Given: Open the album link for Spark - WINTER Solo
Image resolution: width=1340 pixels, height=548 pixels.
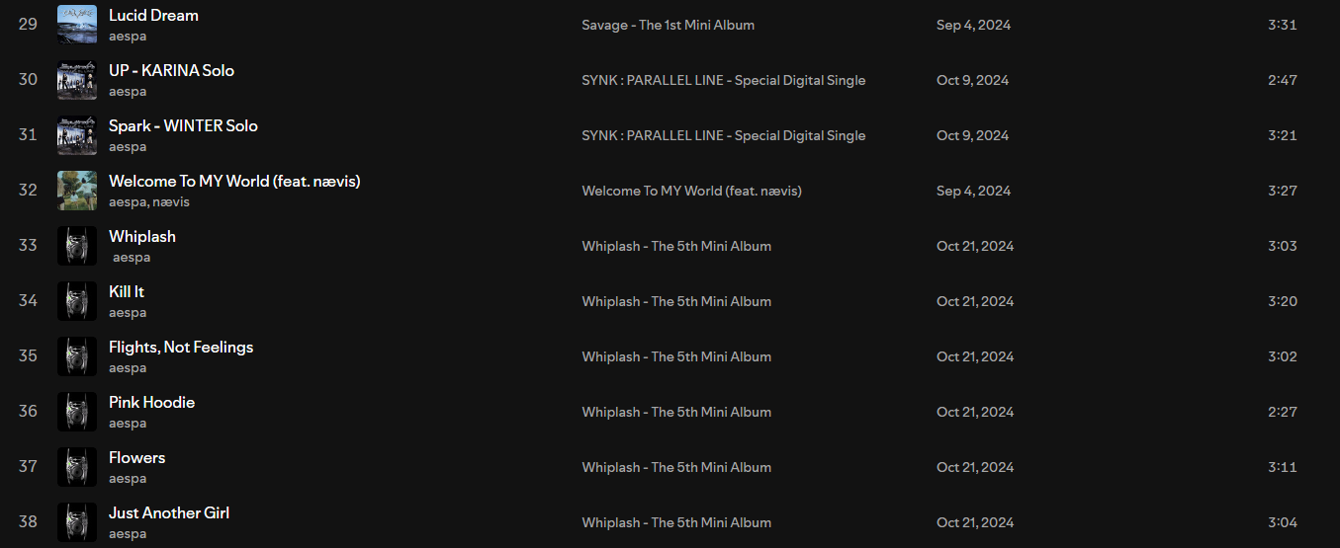Looking at the screenshot, I should point(723,135).
